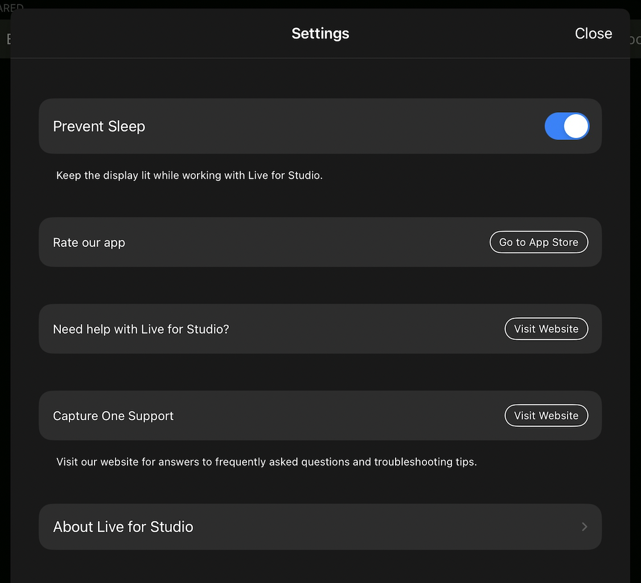
Task: Visit website for Live for Studio help
Action: (546, 329)
